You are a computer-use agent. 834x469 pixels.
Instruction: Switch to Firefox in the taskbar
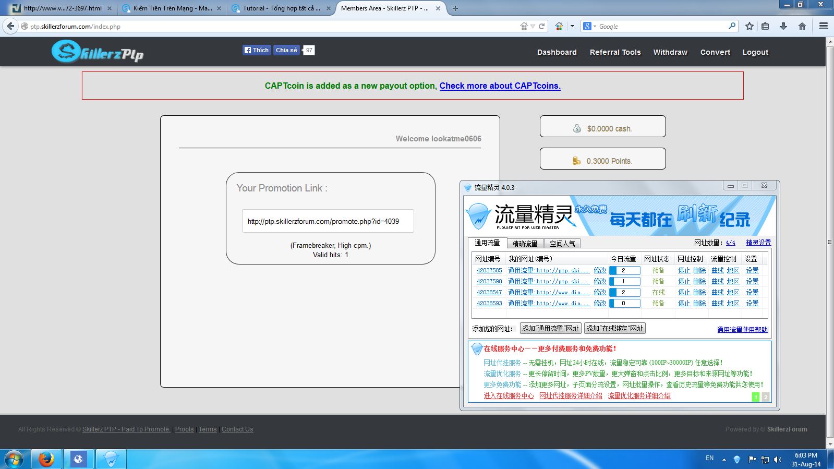tap(46, 459)
